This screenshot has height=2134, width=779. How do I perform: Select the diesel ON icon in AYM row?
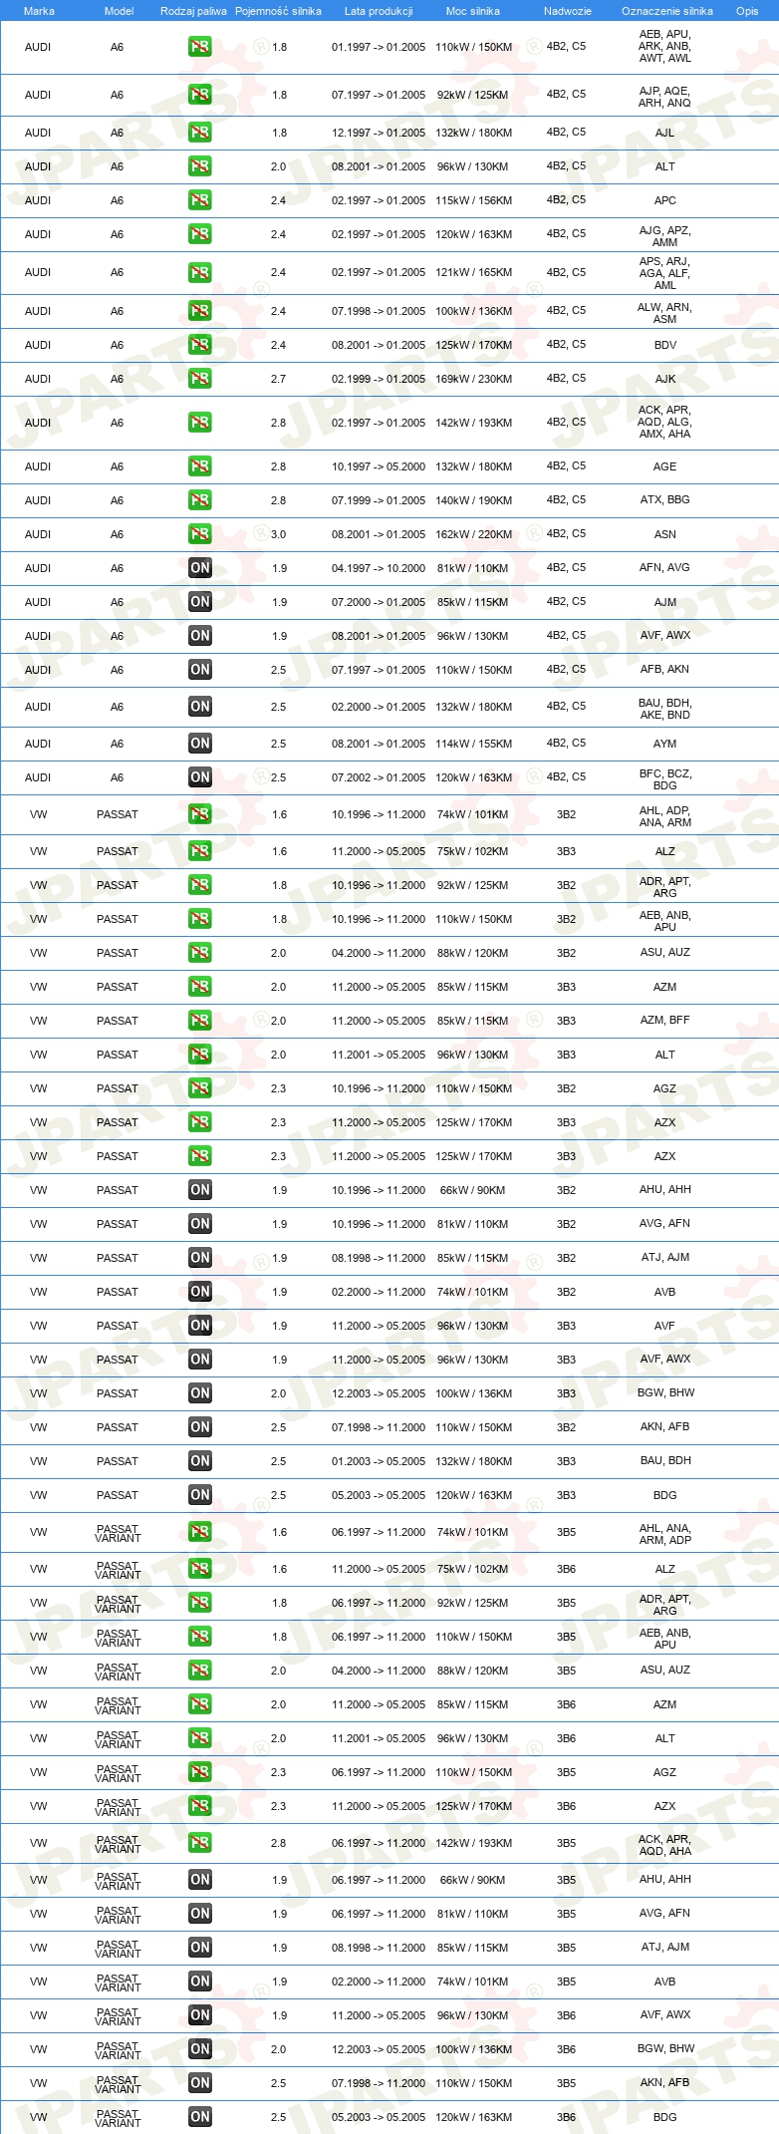point(200,744)
